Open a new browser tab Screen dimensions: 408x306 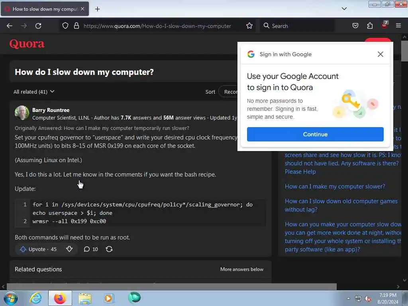tap(97, 9)
